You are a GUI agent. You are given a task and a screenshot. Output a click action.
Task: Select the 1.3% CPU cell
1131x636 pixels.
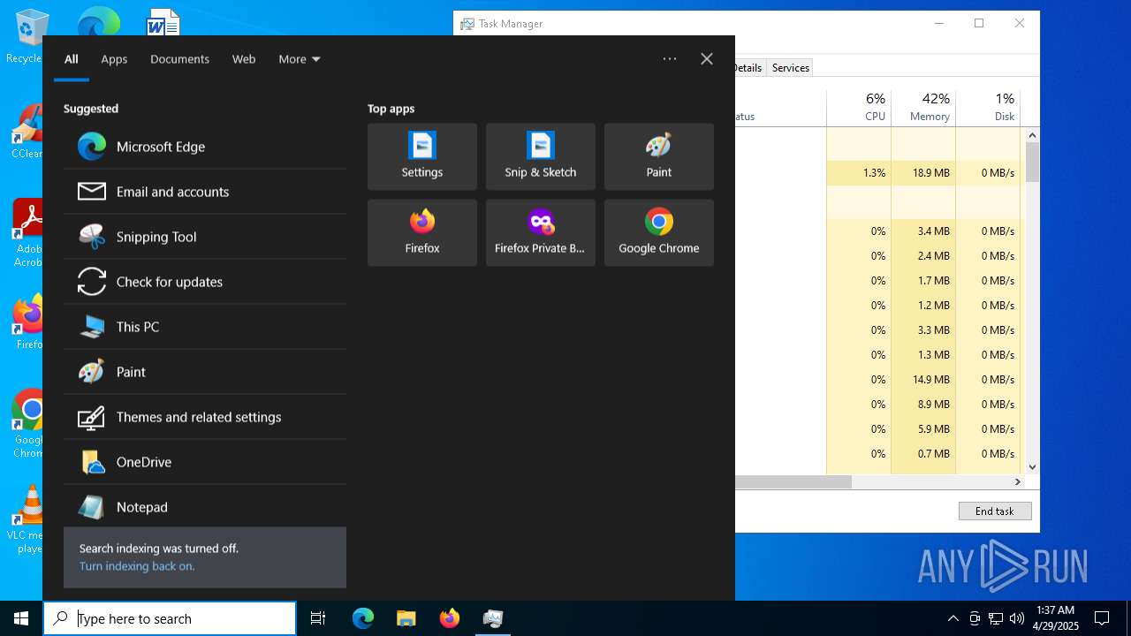[859, 173]
